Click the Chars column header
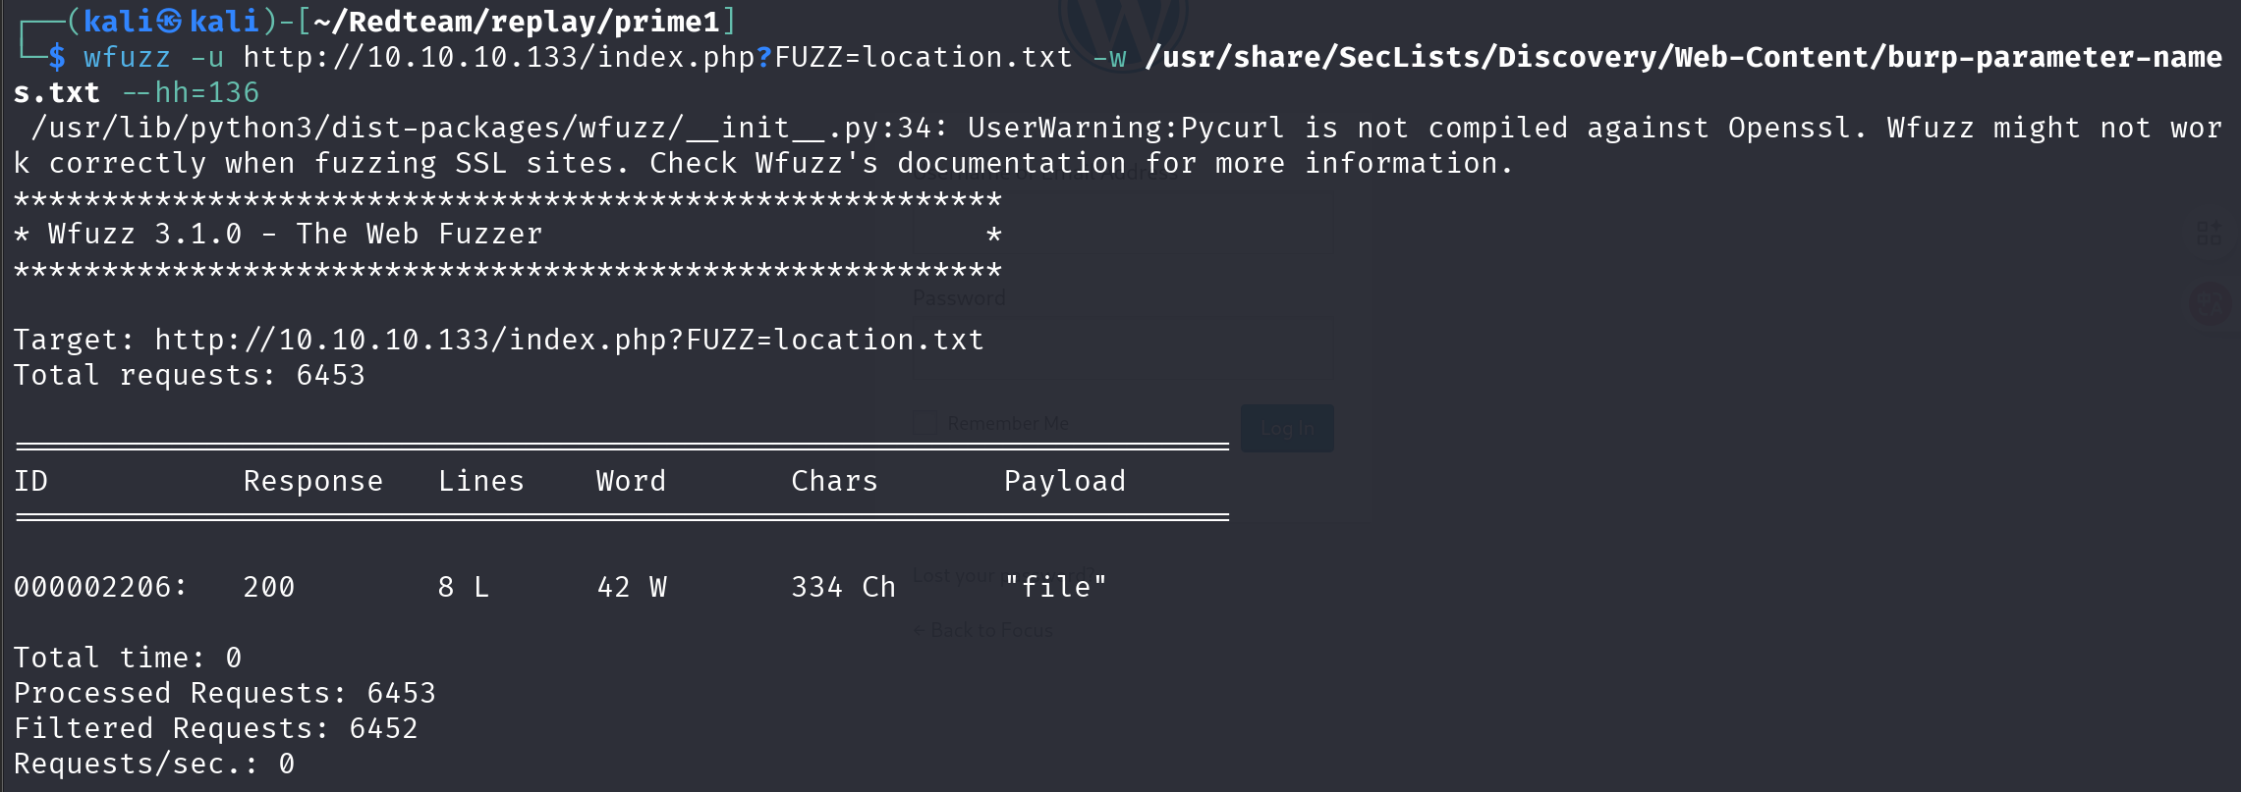The height and width of the screenshot is (792, 2241). [834, 481]
